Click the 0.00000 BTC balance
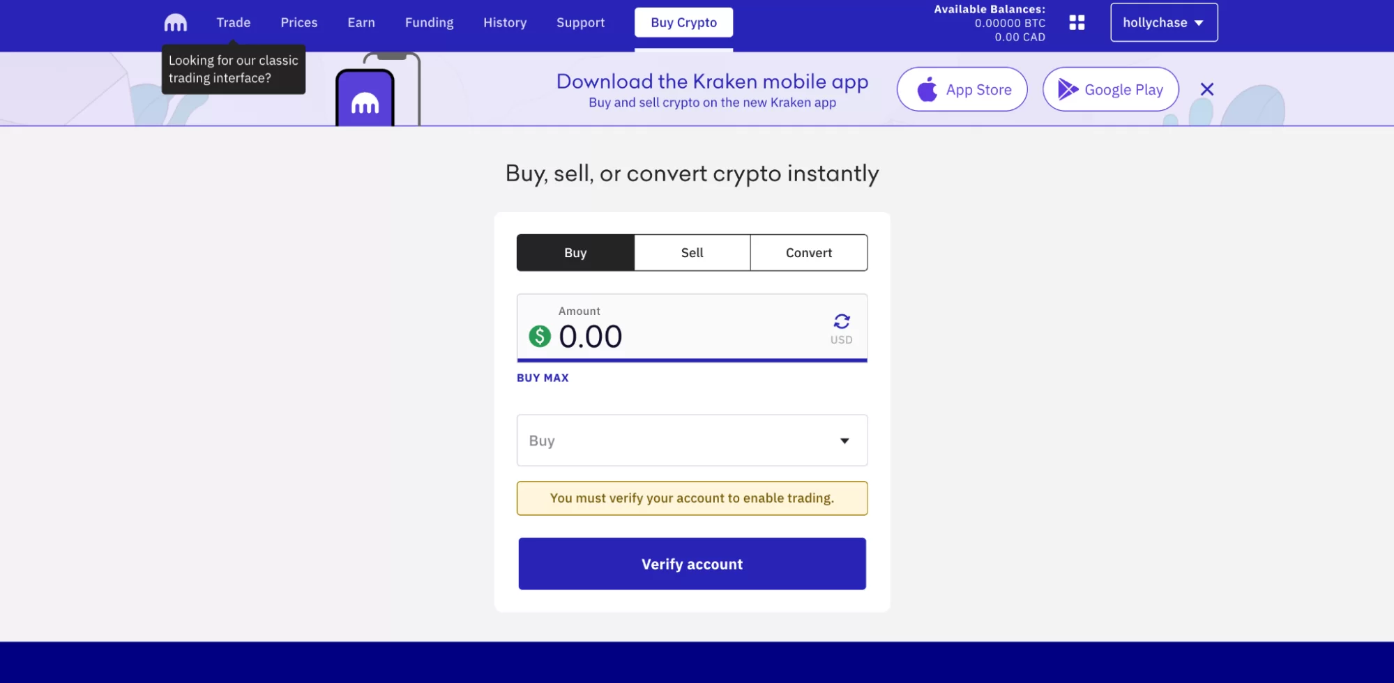Viewport: 1394px width, 683px height. (1010, 23)
